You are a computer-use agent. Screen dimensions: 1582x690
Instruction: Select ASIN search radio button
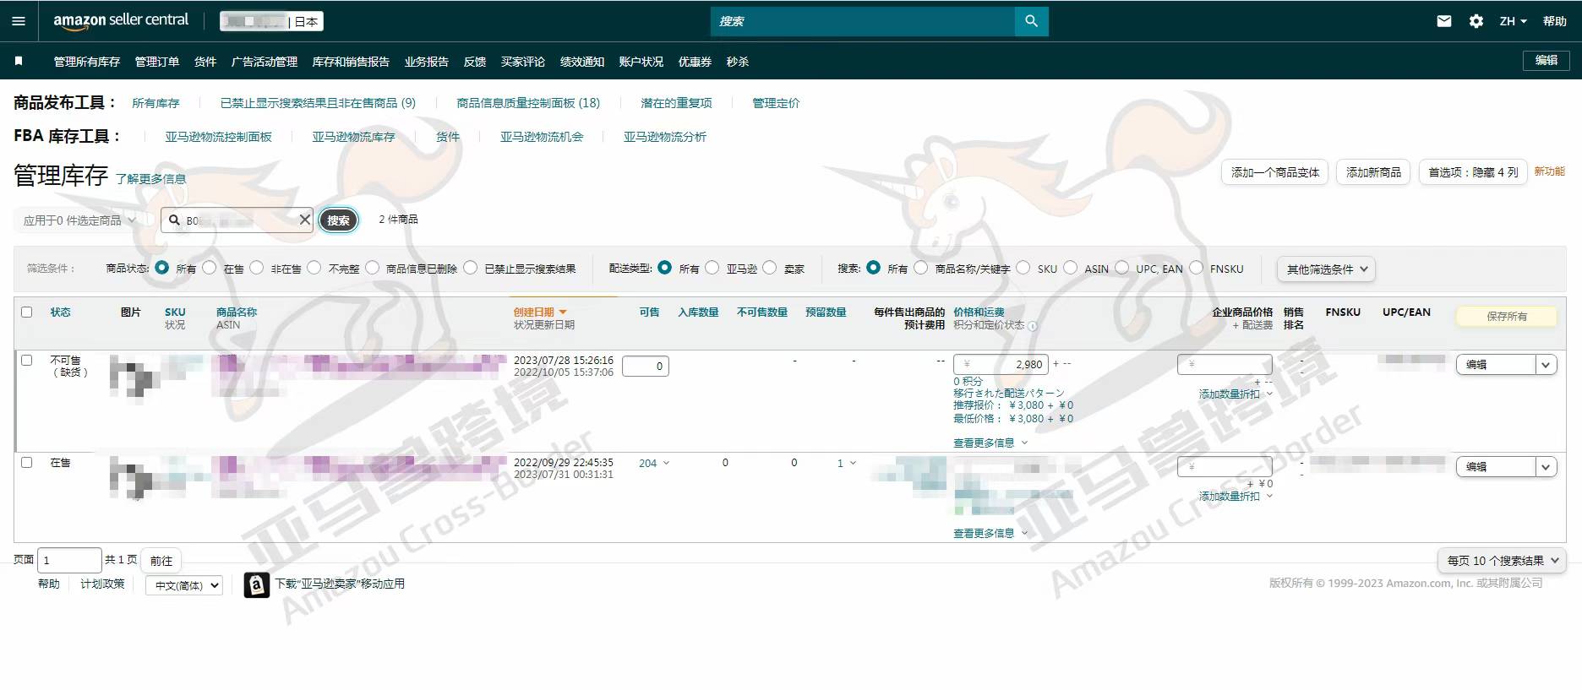coord(1071,268)
